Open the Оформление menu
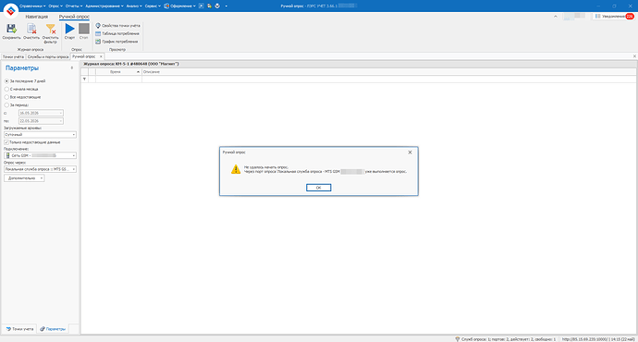 [x=180, y=6]
